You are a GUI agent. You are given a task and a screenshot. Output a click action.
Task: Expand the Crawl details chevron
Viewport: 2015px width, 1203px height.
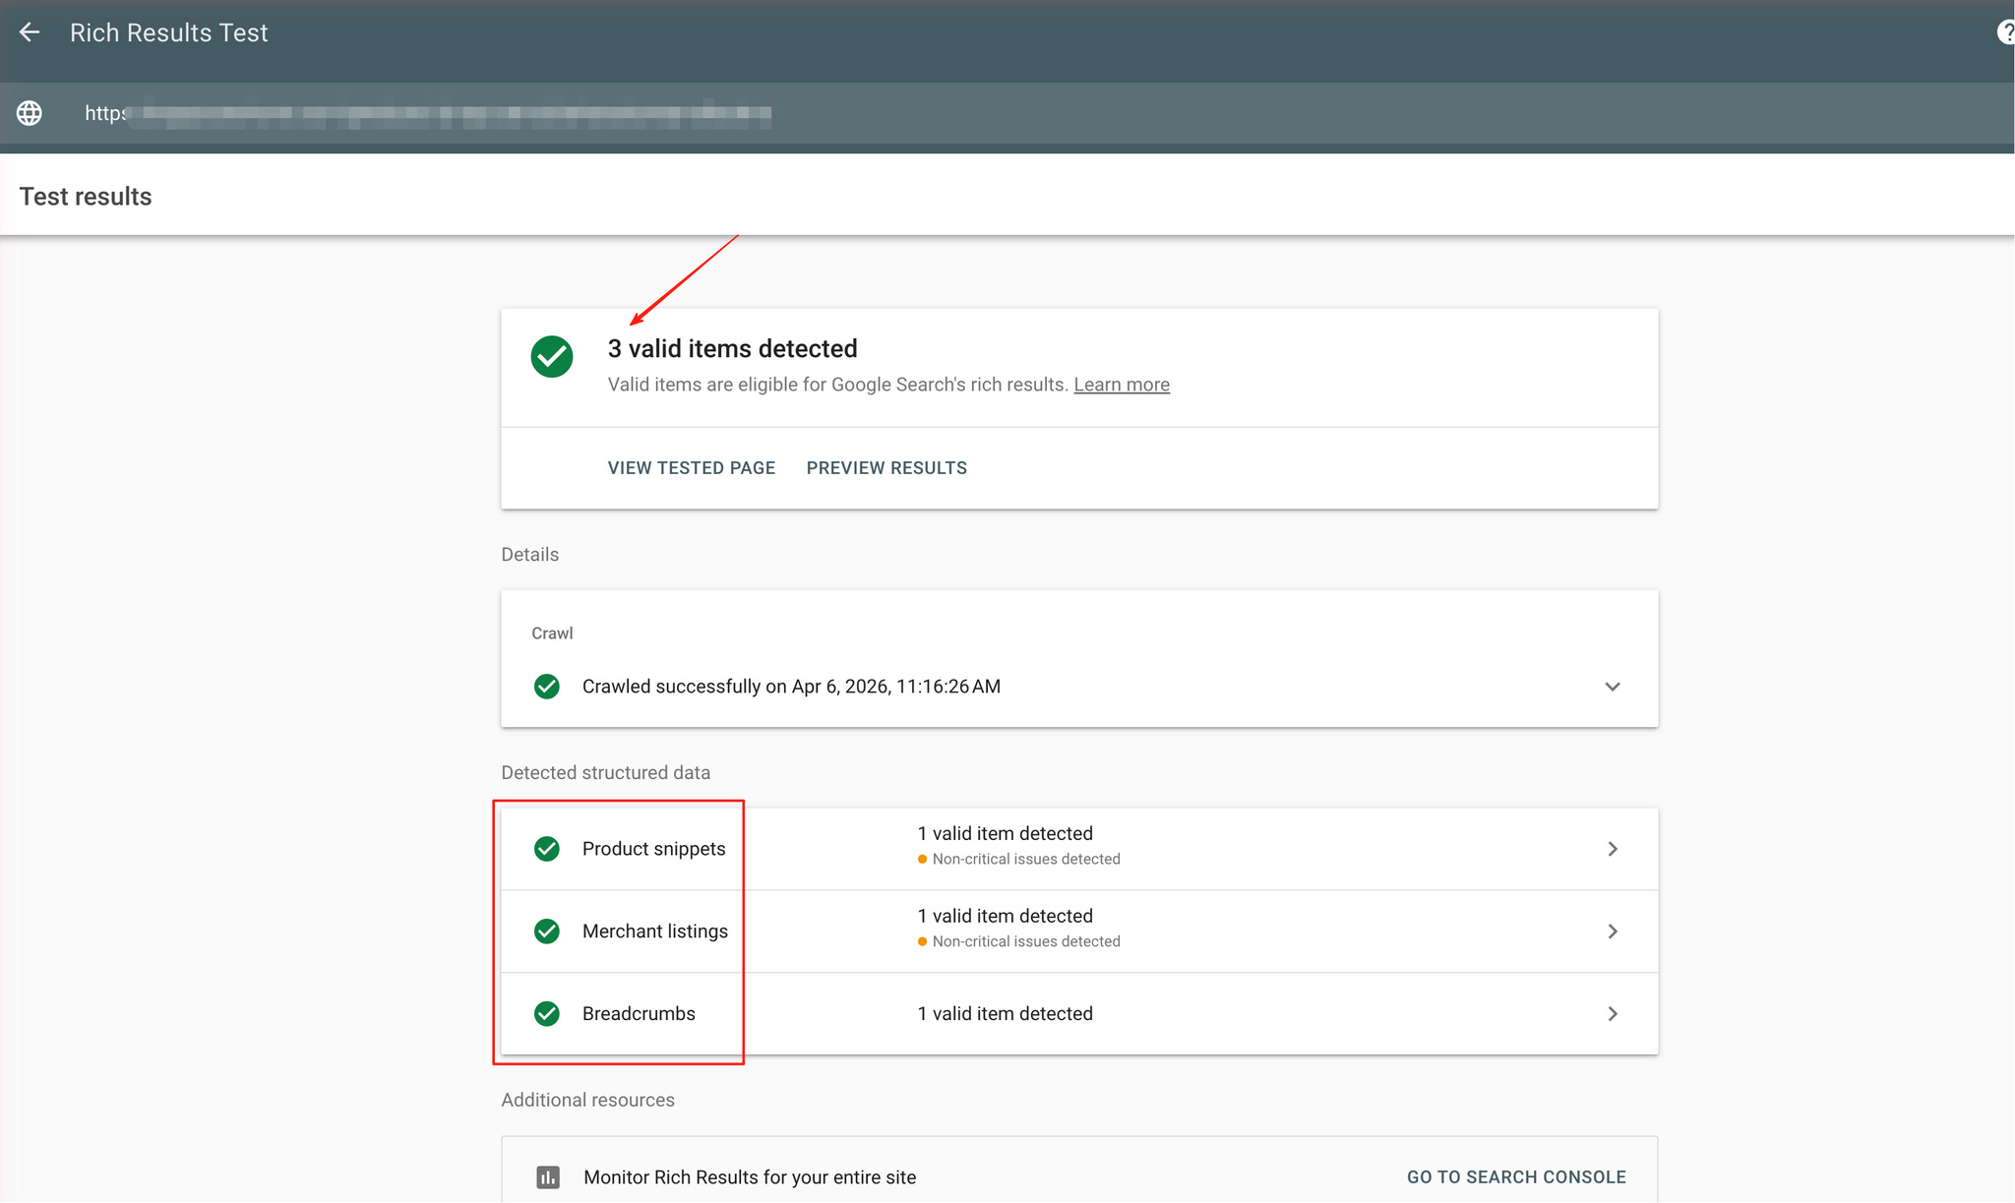click(x=1613, y=687)
